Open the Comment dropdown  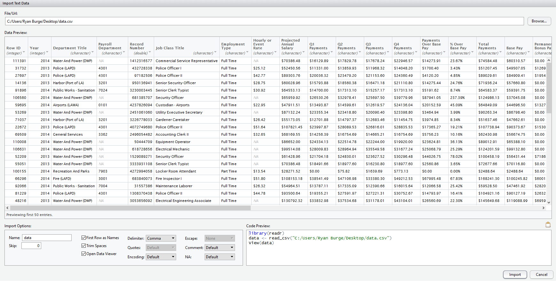coord(220,248)
